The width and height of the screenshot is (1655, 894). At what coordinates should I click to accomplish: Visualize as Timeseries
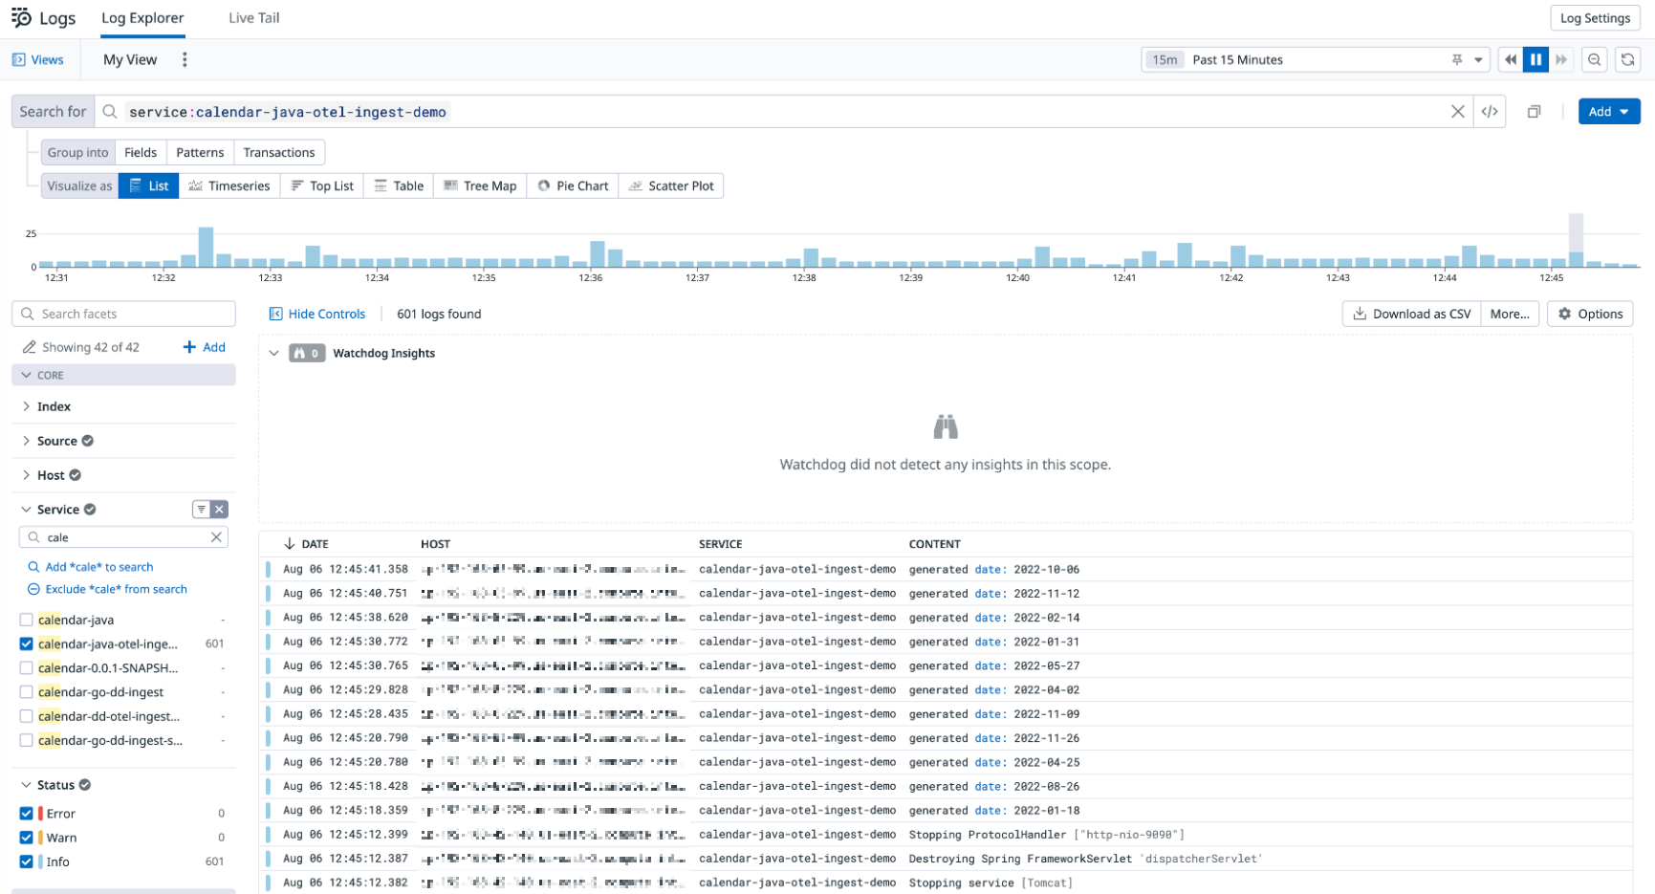[229, 185]
